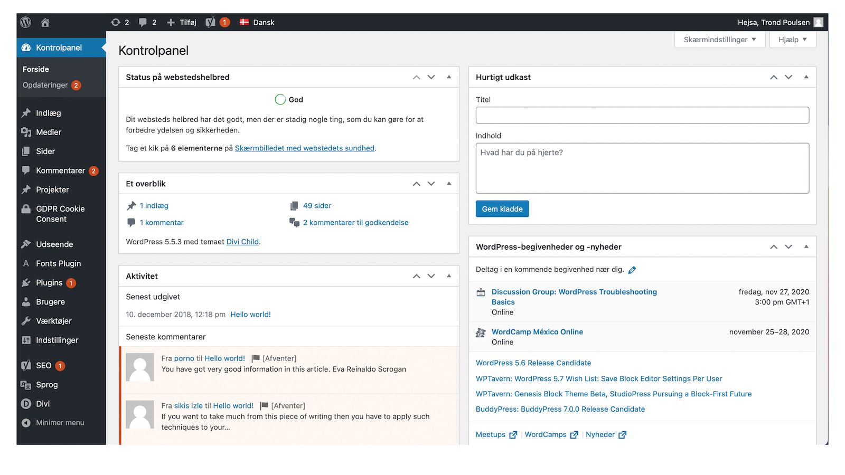Open the Udseende menu
The width and height of the screenshot is (845, 475).
[x=54, y=244]
